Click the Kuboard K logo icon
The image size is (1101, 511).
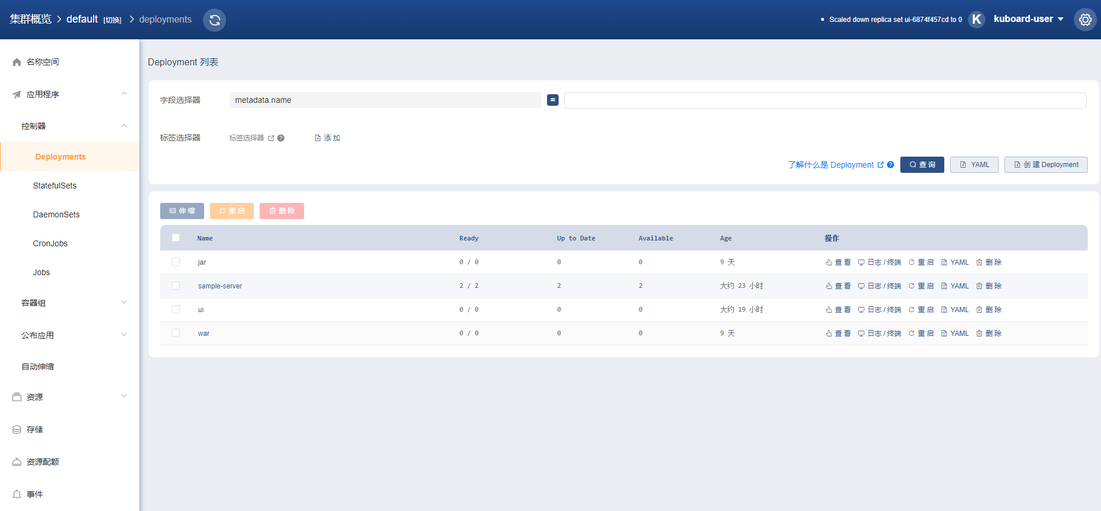[x=976, y=20]
